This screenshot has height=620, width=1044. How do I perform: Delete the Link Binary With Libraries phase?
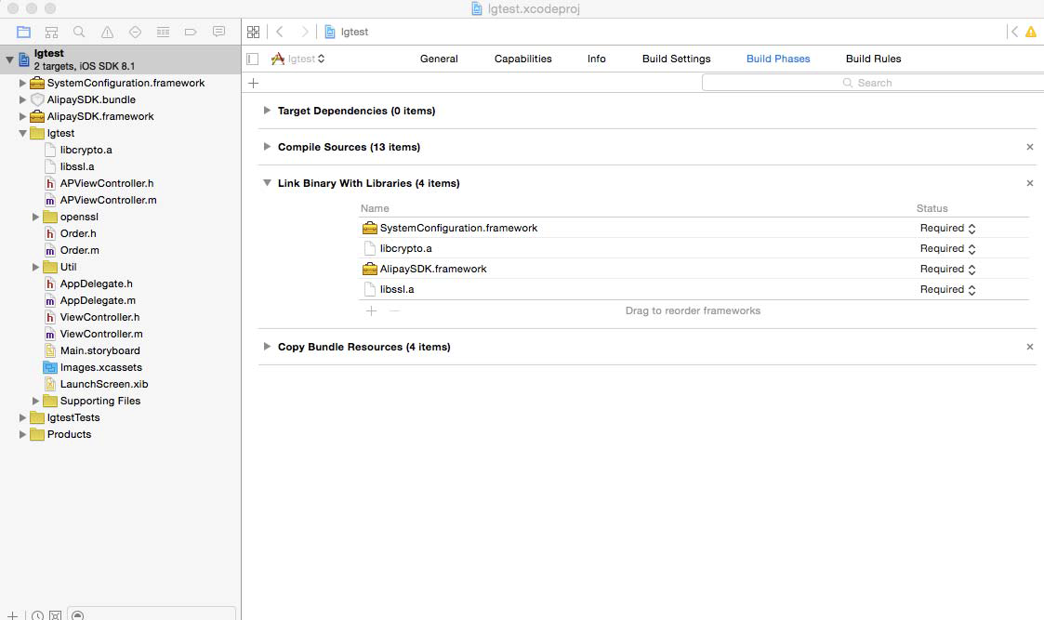(1030, 183)
